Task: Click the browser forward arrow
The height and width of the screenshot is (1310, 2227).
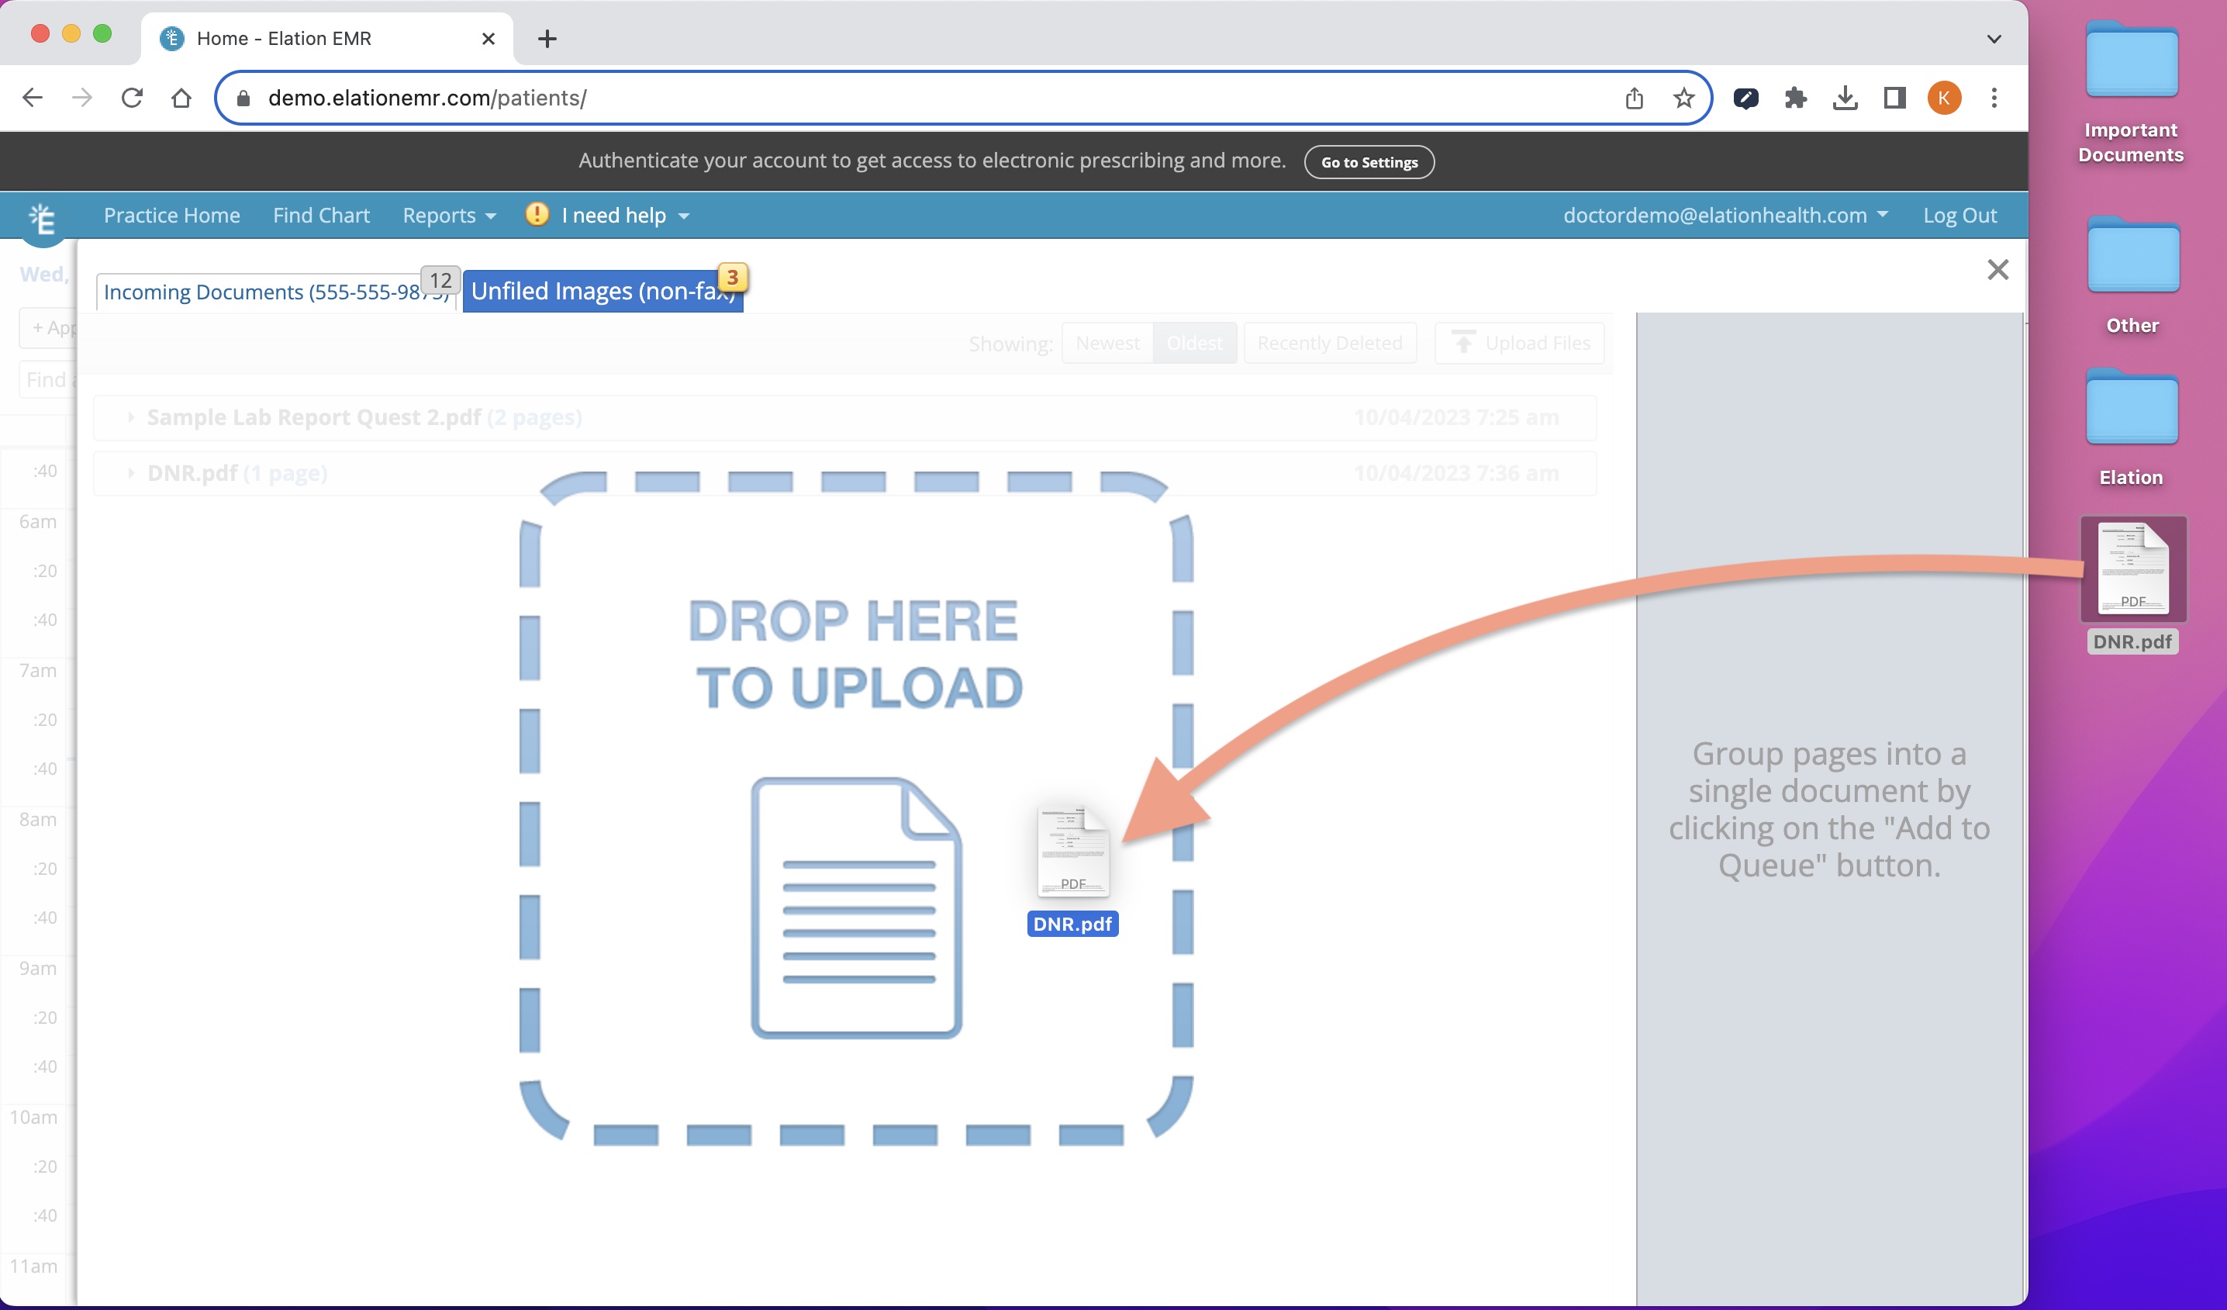Action: pyautogui.click(x=82, y=99)
